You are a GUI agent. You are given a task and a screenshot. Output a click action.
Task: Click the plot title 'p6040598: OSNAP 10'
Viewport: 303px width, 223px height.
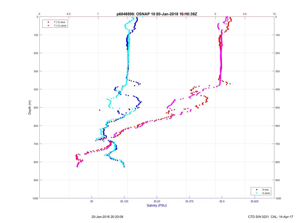point(136,14)
